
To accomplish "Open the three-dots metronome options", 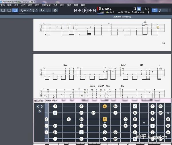I will 142,9.
